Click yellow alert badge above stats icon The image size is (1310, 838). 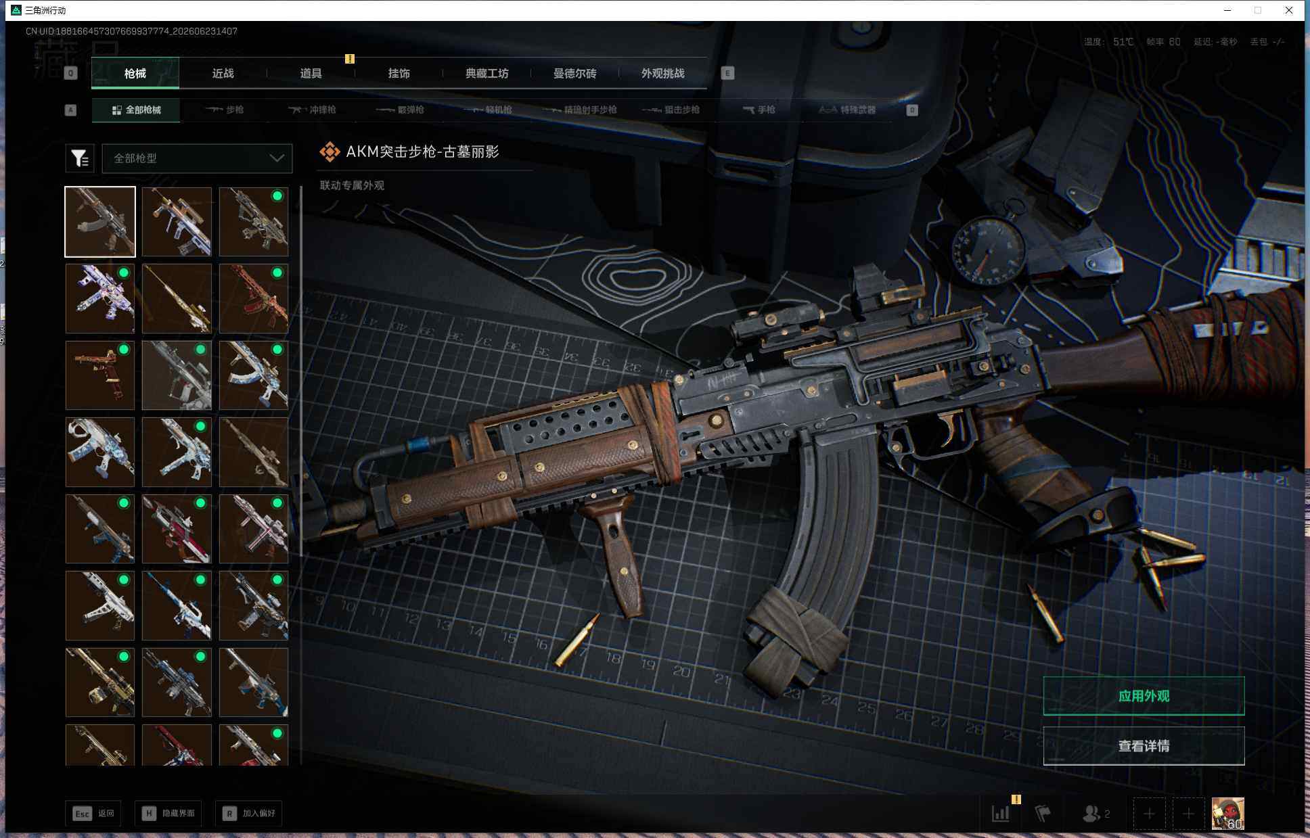pyautogui.click(x=1016, y=799)
